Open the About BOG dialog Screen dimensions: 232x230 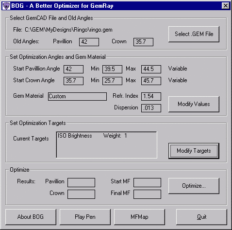31,217
